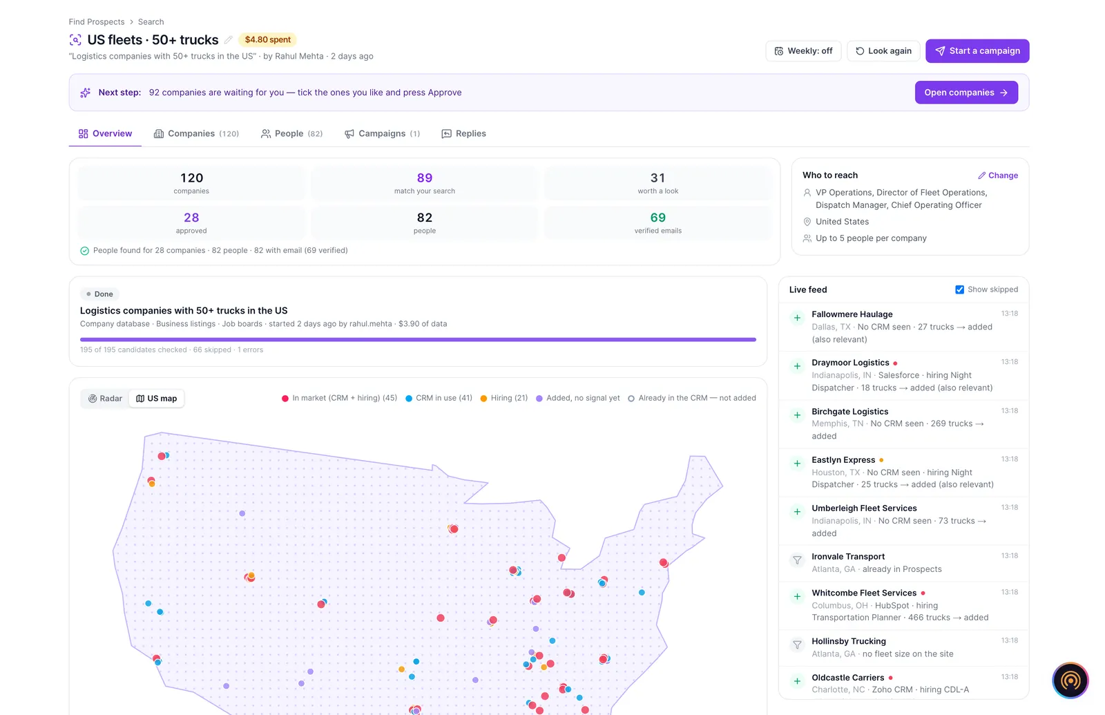Screen dimensions: 1105x715
Task: Click the plus icon beside Oldcastle Carriers
Action: point(797,681)
